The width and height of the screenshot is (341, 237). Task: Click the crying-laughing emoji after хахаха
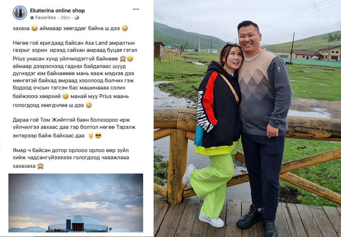(x=34, y=28)
